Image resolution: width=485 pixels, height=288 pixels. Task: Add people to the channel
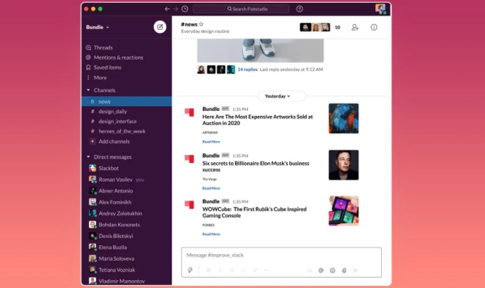coord(355,27)
